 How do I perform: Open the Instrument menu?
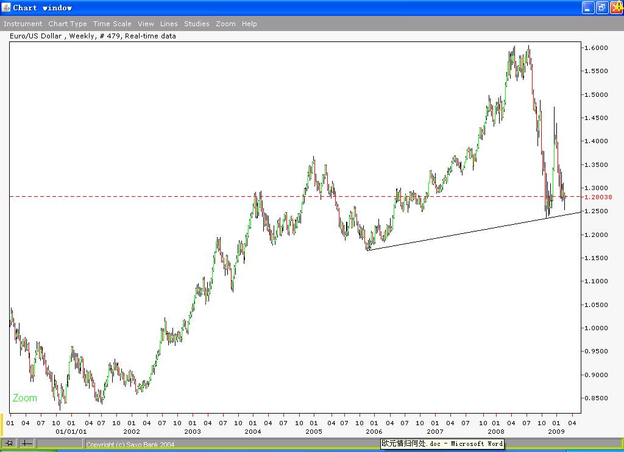pos(23,24)
